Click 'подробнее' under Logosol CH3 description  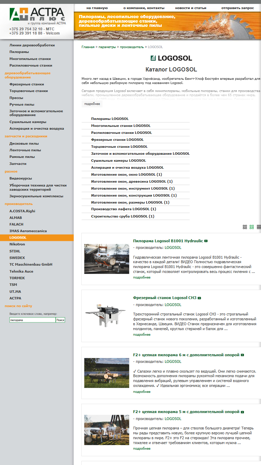click(142, 335)
